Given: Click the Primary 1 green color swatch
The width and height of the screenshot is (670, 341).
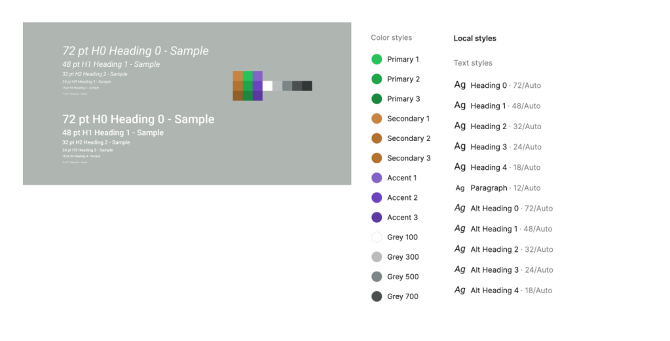Looking at the screenshot, I should point(377,60).
